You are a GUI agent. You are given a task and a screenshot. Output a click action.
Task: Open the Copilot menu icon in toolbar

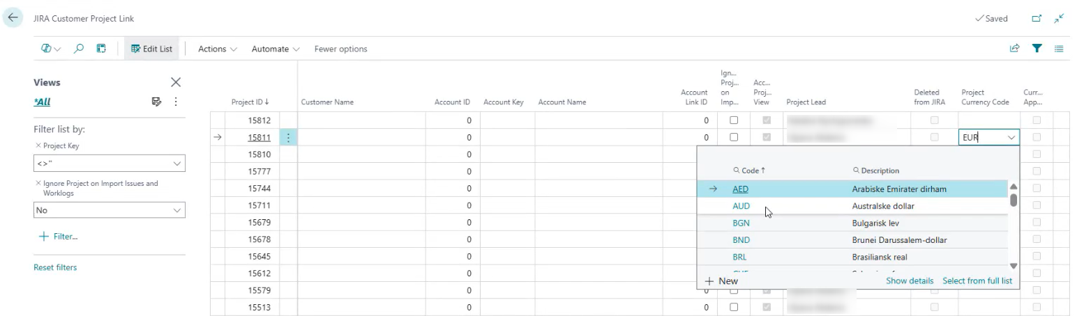pos(47,49)
